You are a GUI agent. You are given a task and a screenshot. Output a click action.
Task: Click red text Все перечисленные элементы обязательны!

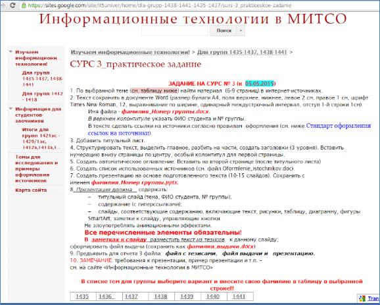[163, 233]
